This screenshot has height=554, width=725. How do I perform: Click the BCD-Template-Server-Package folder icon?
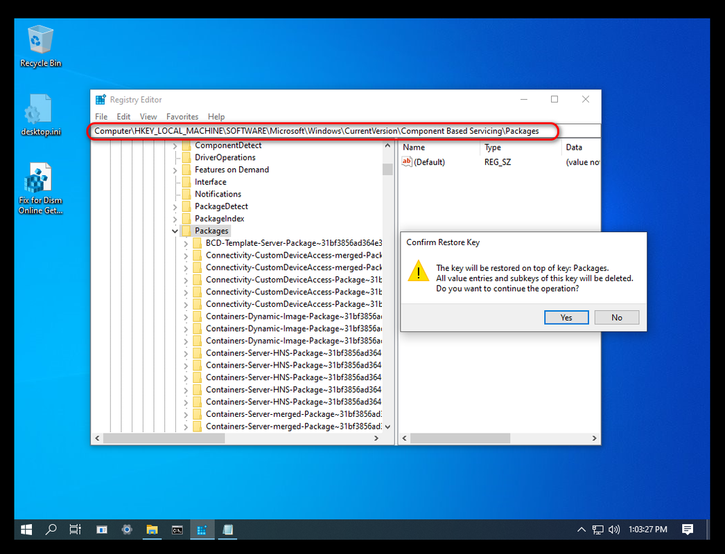pos(198,243)
